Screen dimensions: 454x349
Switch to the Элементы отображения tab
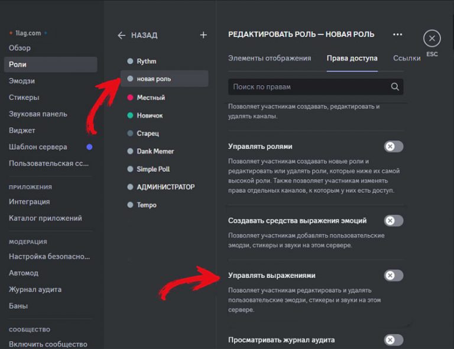coord(270,58)
